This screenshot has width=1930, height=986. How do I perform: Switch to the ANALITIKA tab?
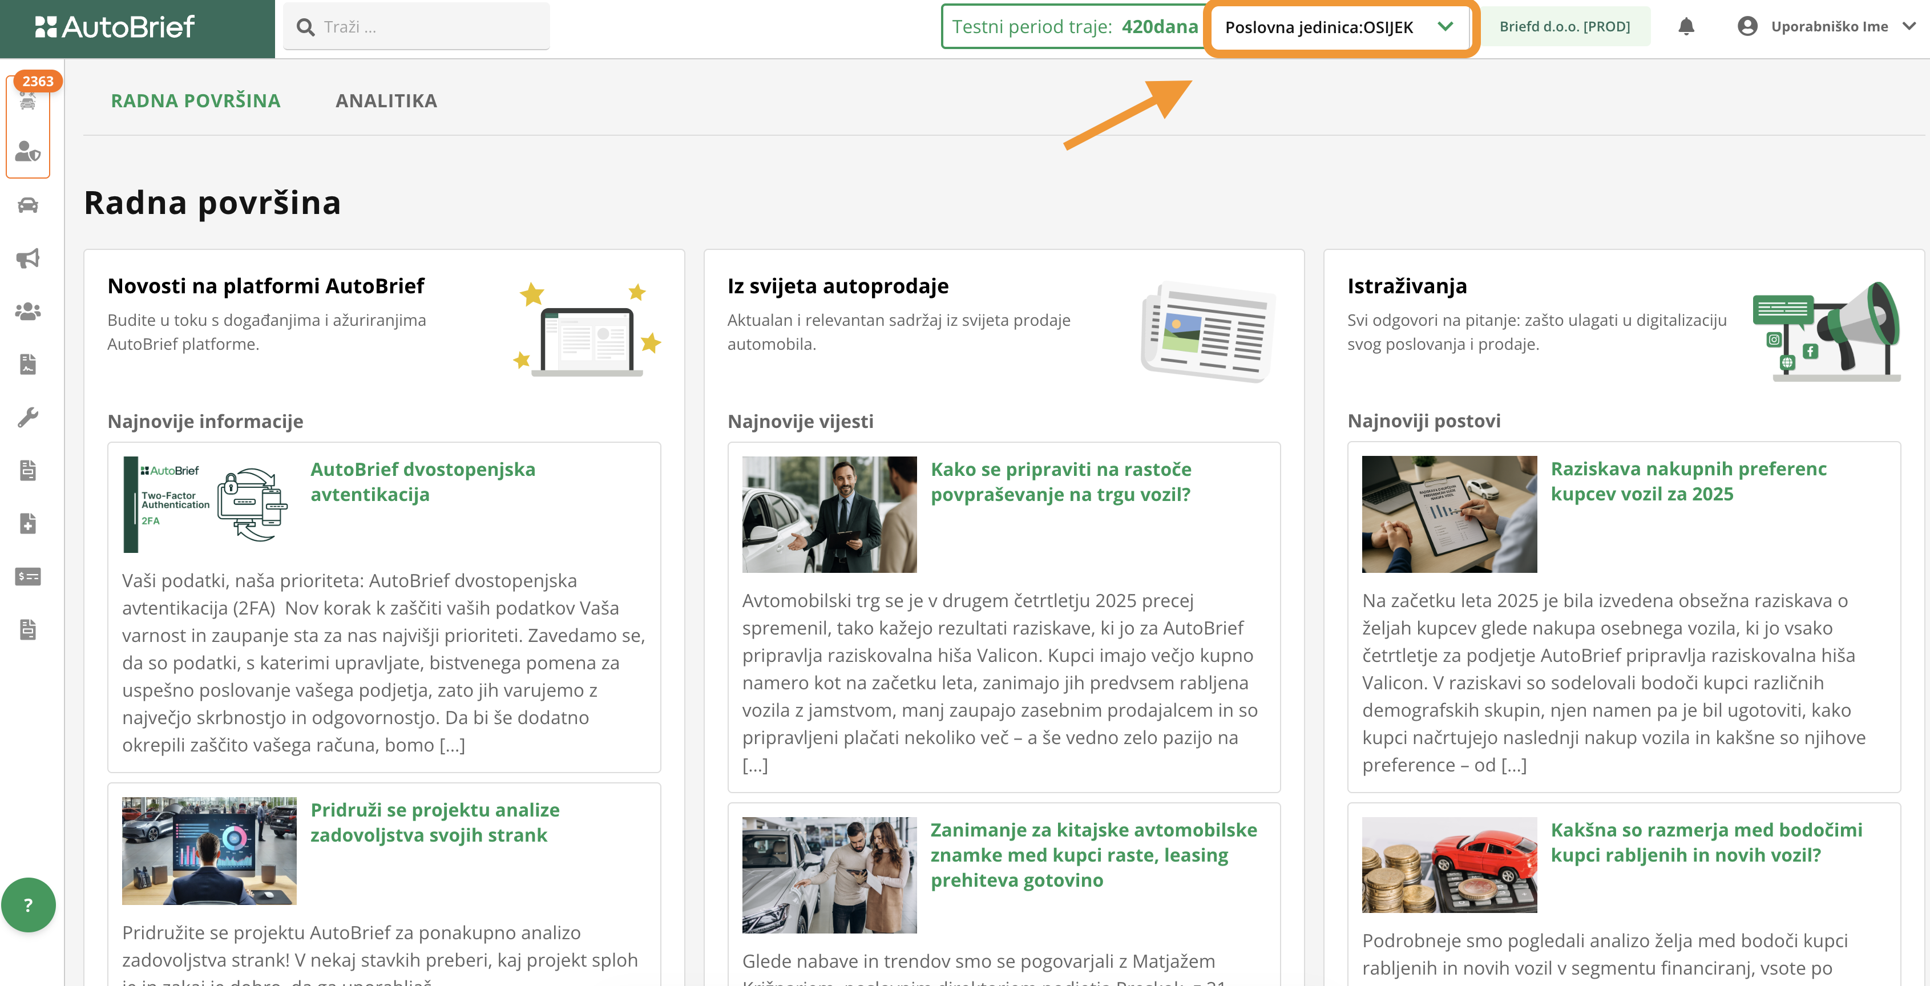coord(386,100)
